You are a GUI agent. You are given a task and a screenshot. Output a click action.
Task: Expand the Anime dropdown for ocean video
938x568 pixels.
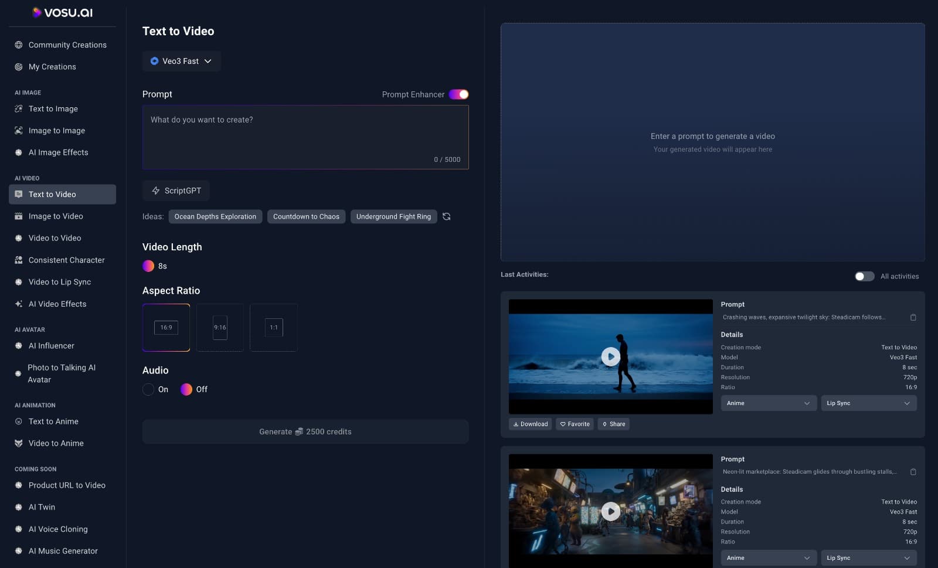pyautogui.click(x=768, y=403)
